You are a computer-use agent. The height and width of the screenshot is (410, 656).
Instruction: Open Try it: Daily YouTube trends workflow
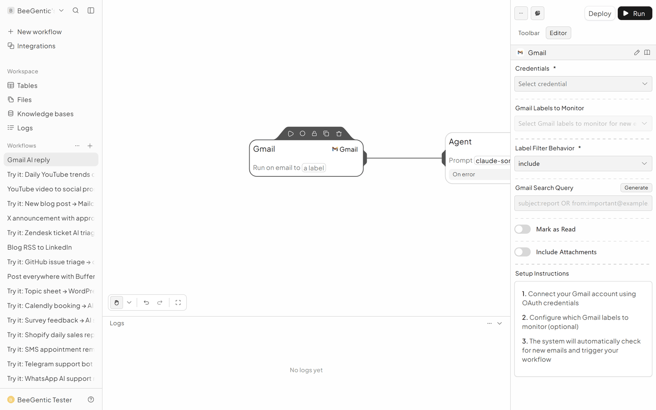coord(51,174)
